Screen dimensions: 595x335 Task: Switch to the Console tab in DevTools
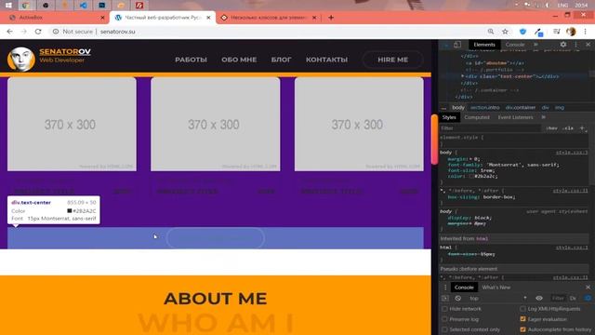point(515,45)
